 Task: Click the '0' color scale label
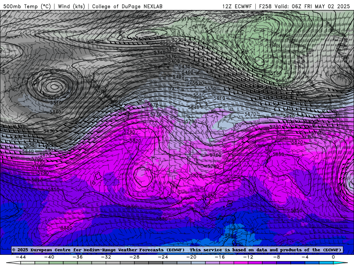point(334,257)
